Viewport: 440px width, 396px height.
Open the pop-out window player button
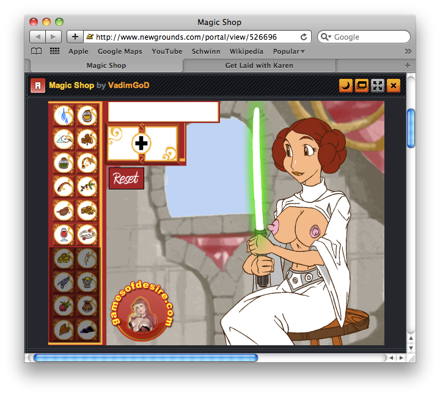click(361, 86)
